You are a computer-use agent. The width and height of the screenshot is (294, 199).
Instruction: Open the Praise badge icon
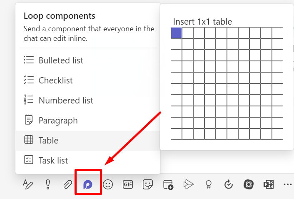coord(208,184)
